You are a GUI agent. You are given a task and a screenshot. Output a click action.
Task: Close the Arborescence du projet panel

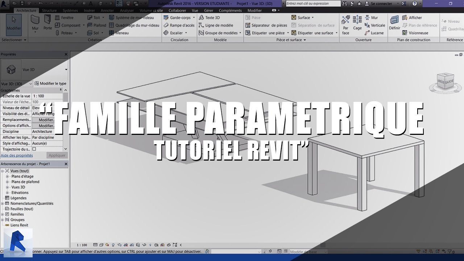coord(66,164)
